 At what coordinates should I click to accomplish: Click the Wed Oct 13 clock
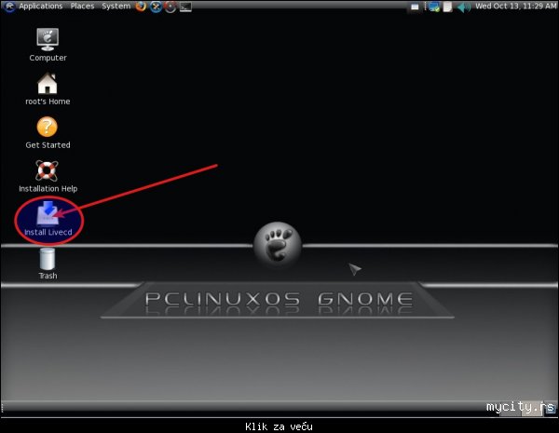[x=515, y=7]
